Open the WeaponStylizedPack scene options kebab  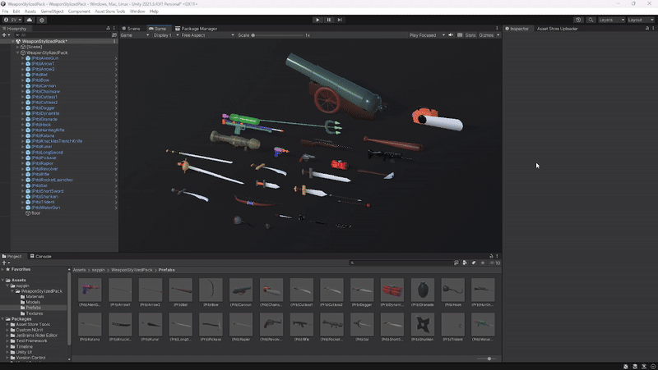[x=114, y=42]
